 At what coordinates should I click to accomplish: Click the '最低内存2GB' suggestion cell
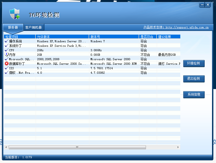167,55
